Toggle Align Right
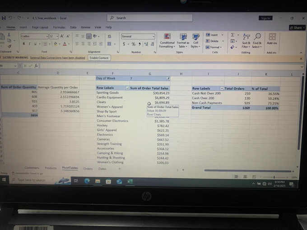The height and width of the screenshot is (230, 307). tap(88, 44)
